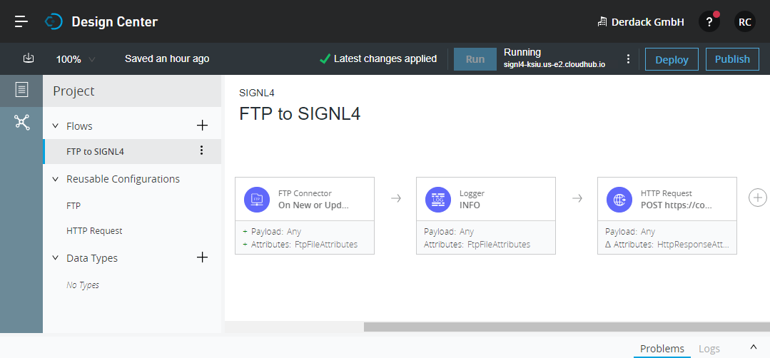770x358 pixels.
Task: Switch to the Problems tab
Action: [x=662, y=349]
